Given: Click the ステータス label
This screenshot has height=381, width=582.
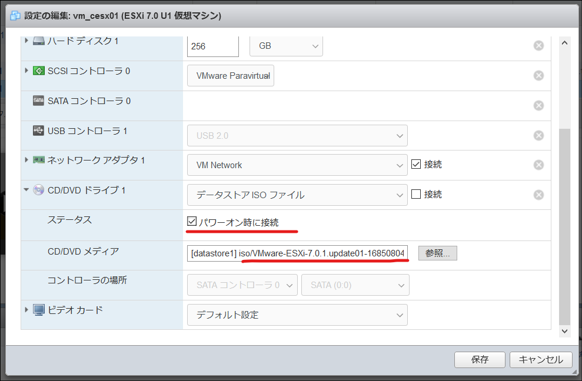Looking at the screenshot, I should (x=69, y=220).
